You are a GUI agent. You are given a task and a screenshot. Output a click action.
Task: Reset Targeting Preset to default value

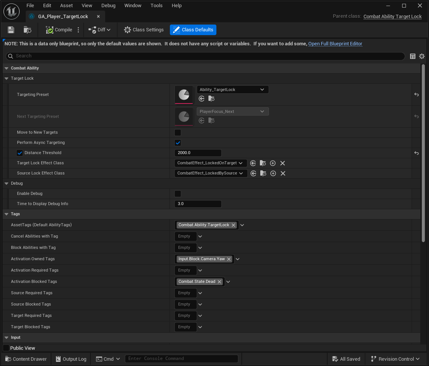416,94
